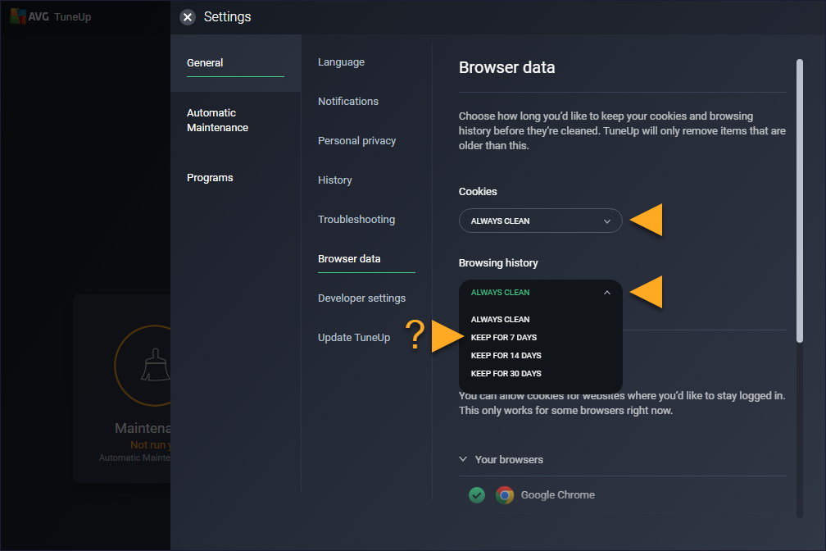Open the Developer settings section
The image size is (826, 551).
tap(361, 298)
